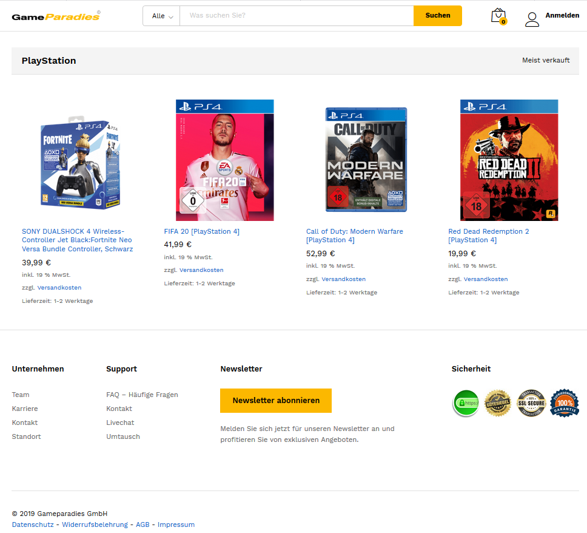Click the green https security badge
The image size is (587, 533).
pyautogui.click(x=466, y=403)
